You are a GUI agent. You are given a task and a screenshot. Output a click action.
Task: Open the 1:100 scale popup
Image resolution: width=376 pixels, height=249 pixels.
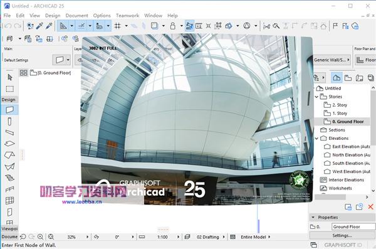pyautogui.click(x=178, y=237)
